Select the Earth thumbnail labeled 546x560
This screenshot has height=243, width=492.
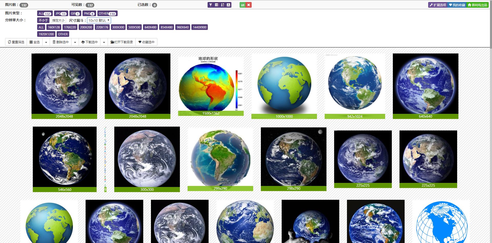[65, 159]
